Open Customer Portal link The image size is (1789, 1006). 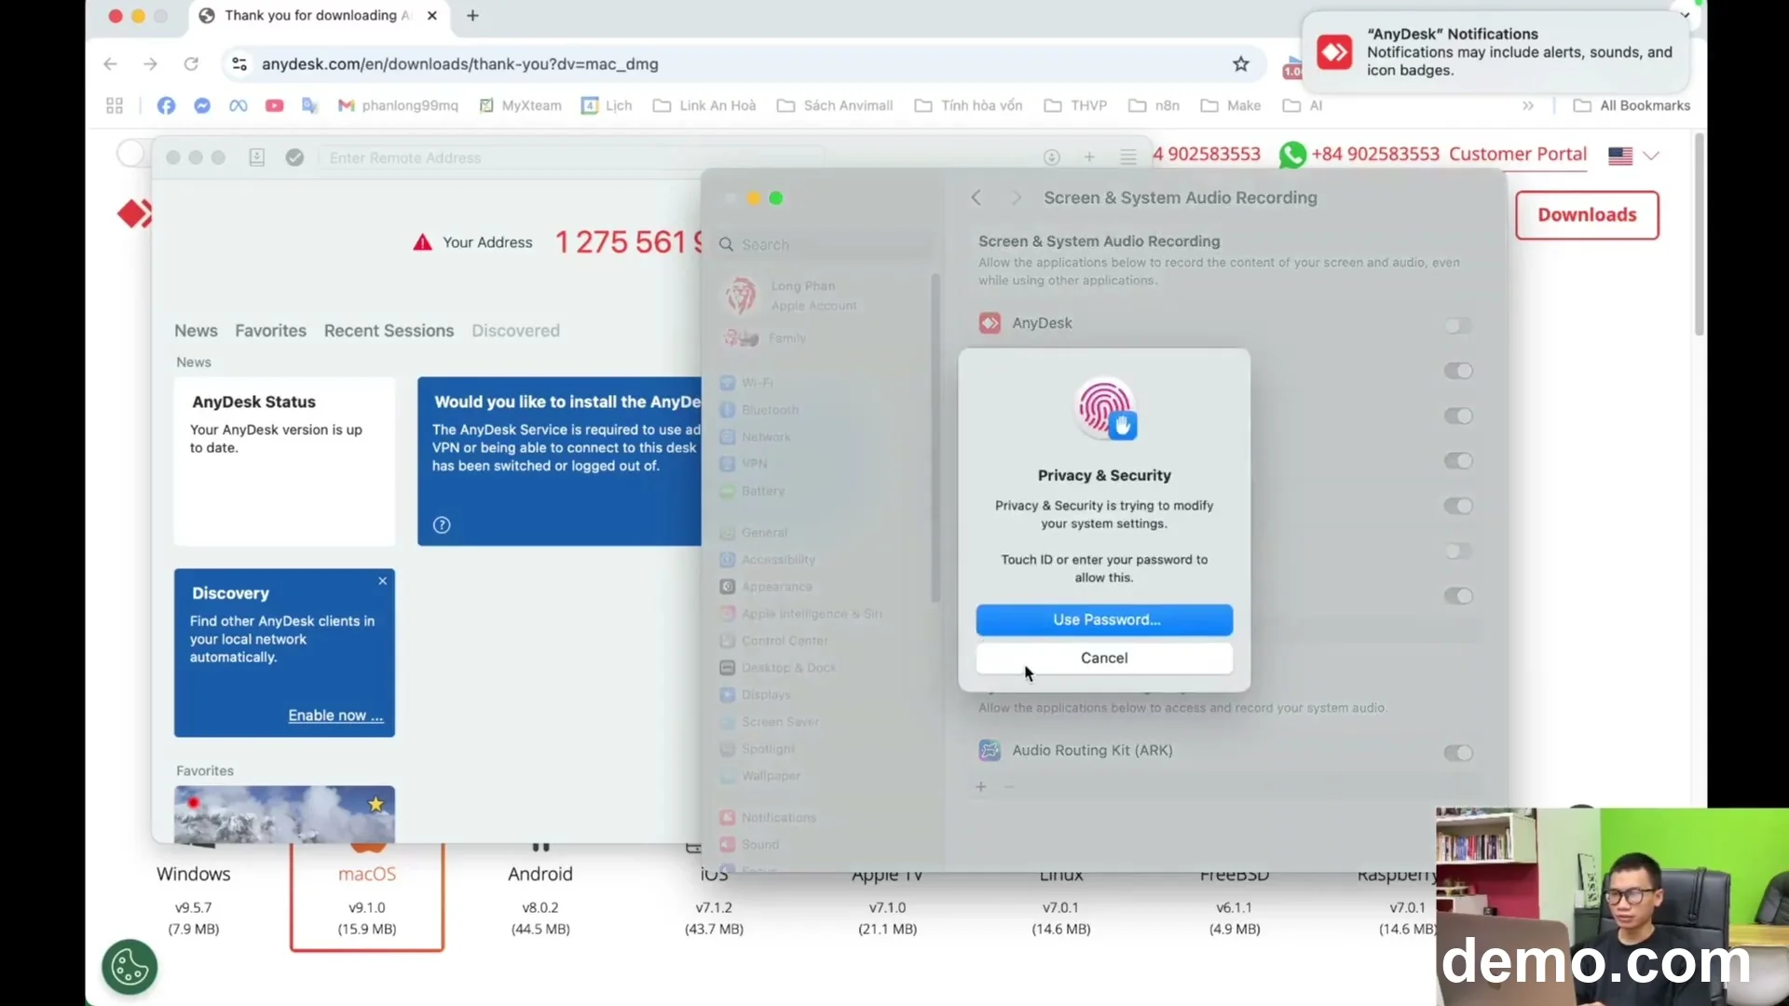[1518, 155]
